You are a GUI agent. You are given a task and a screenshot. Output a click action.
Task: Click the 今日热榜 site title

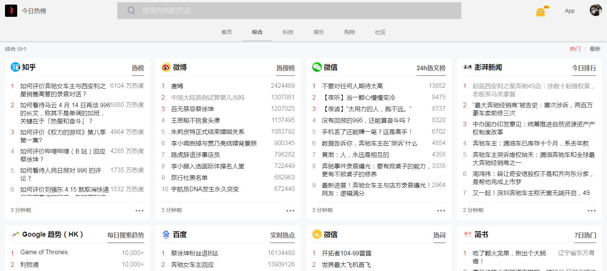[x=34, y=11]
